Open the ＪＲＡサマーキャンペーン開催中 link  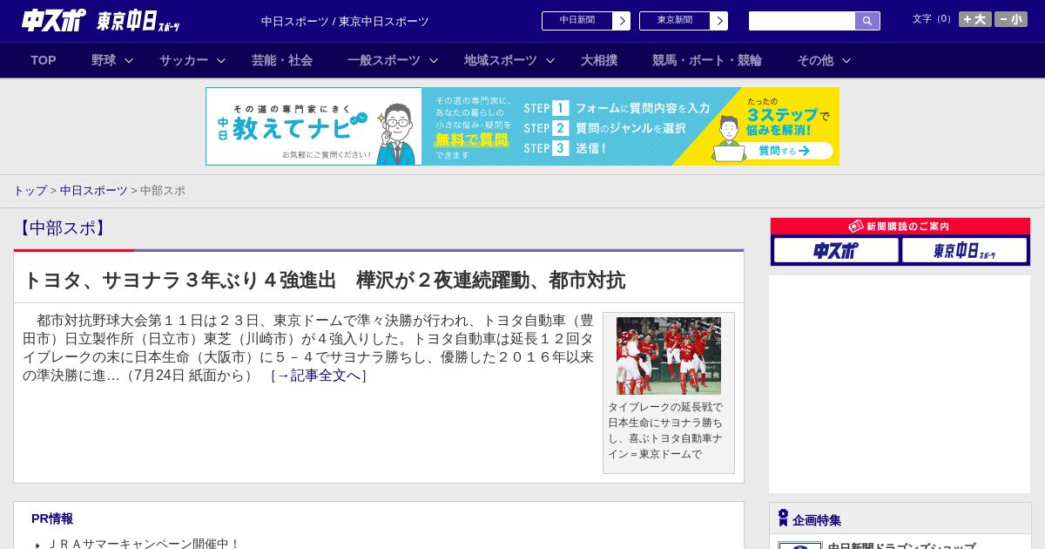pyautogui.click(x=144, y=543)
